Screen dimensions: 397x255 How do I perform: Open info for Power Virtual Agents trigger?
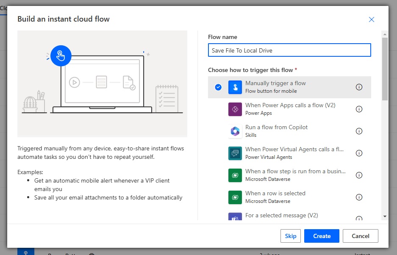pos(359,153)
